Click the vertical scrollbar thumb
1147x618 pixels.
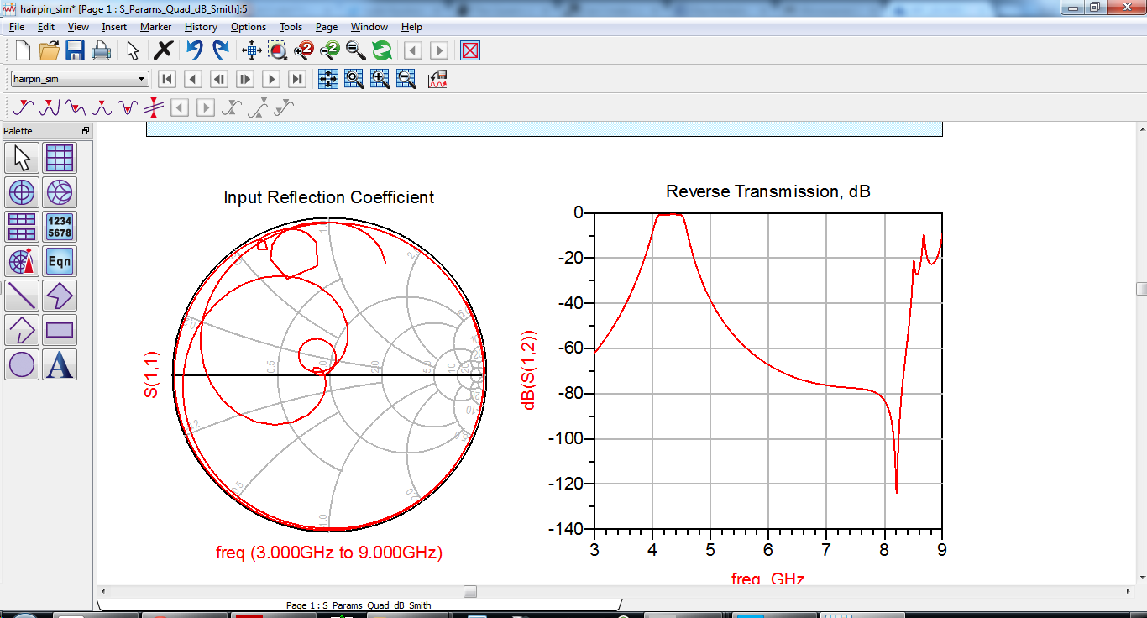1141,289
